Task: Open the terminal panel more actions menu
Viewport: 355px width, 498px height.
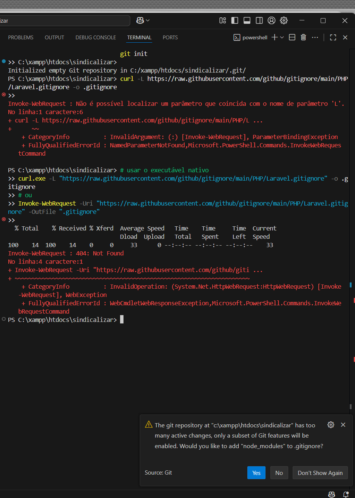Action: pyautogui.click(x=315, y=37)
